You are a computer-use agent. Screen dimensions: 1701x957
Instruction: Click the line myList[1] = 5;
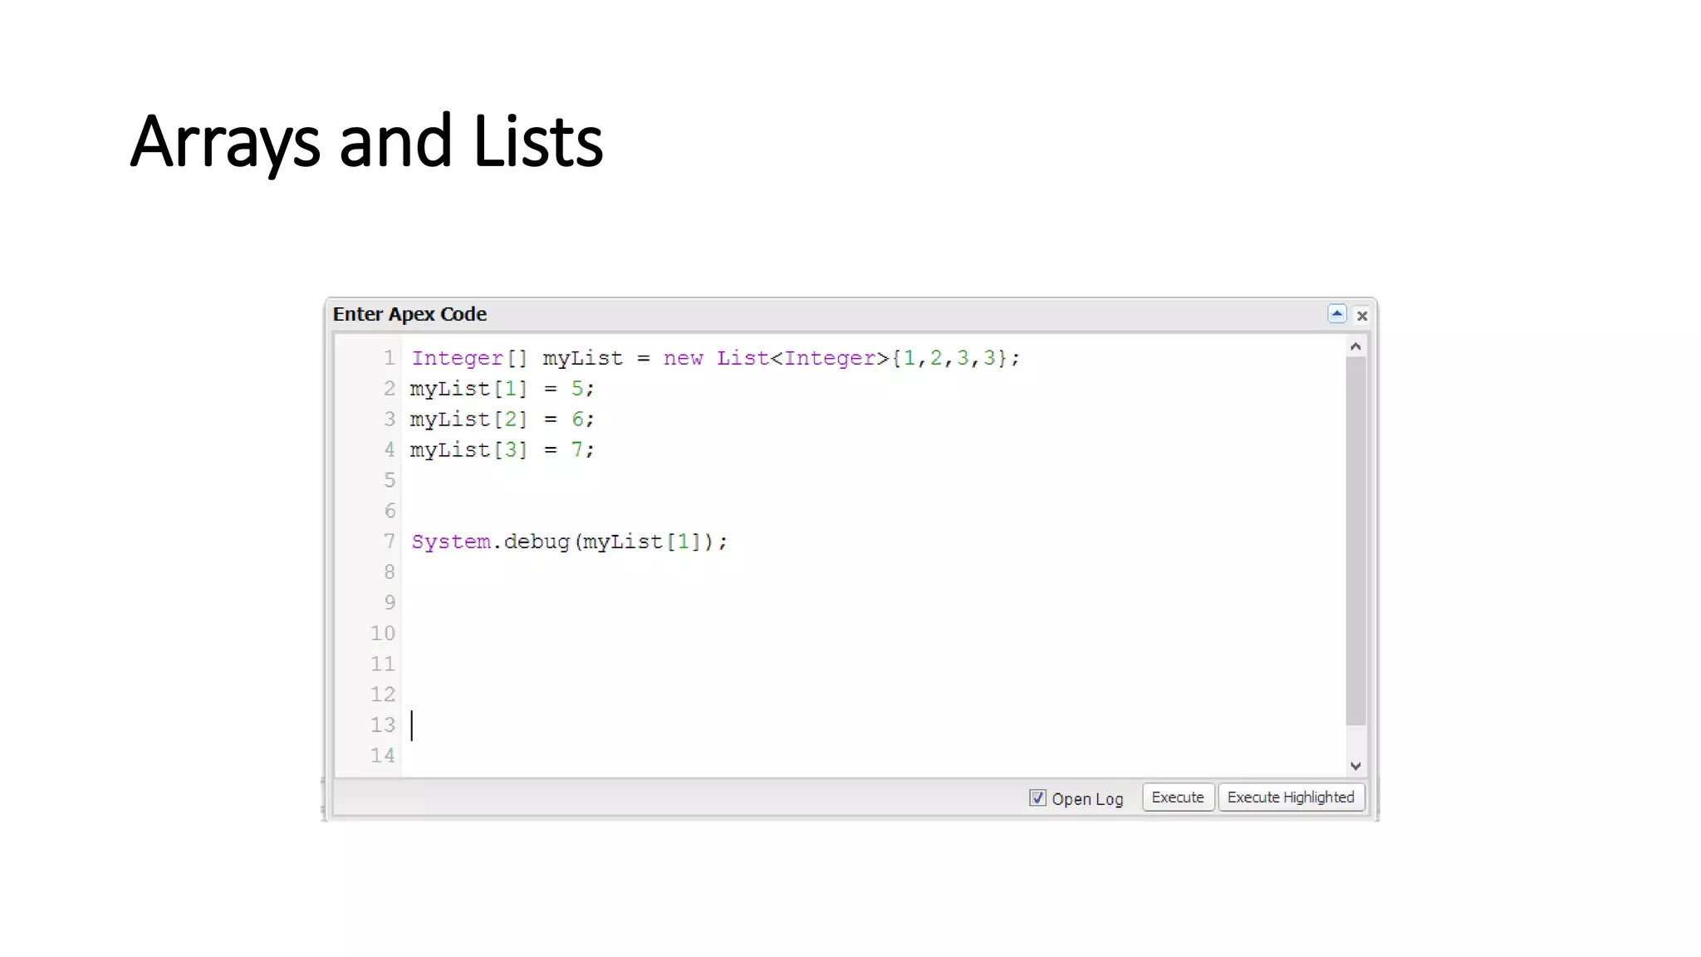pos(502,389)
